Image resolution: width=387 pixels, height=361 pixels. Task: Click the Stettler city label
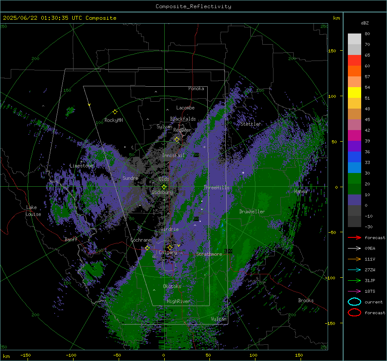click(x=251, y=124)
